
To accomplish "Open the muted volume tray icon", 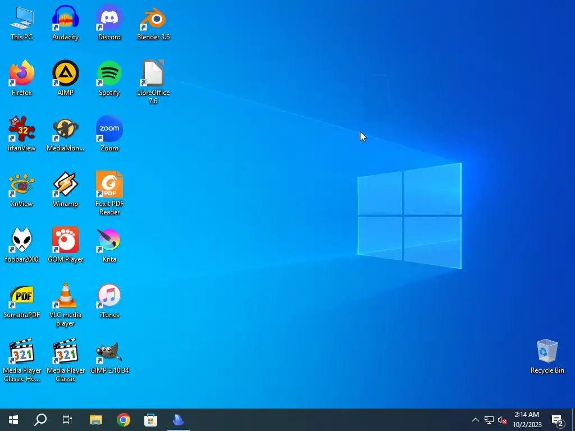I will (x=503, y=420).
